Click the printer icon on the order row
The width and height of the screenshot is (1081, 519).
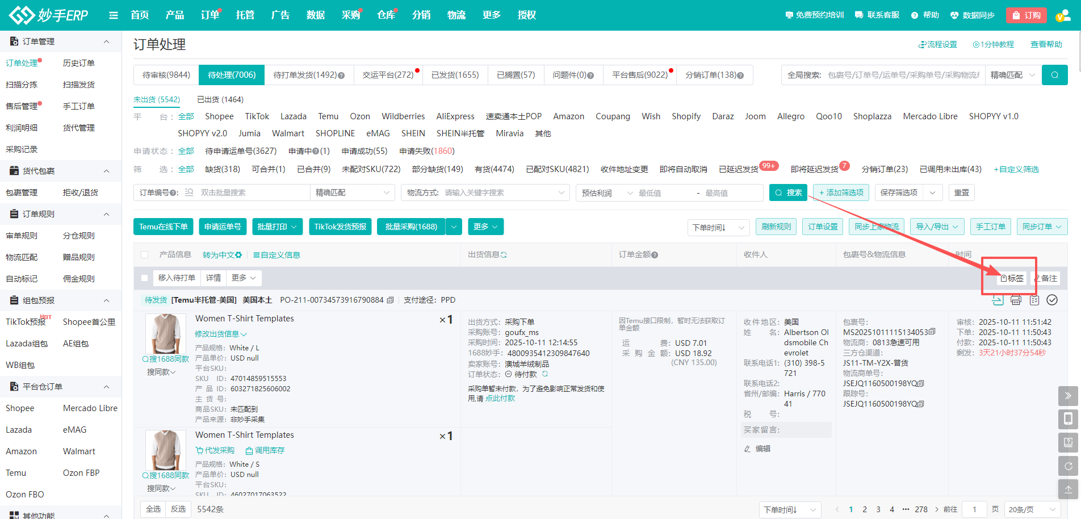coord(1016,300)
